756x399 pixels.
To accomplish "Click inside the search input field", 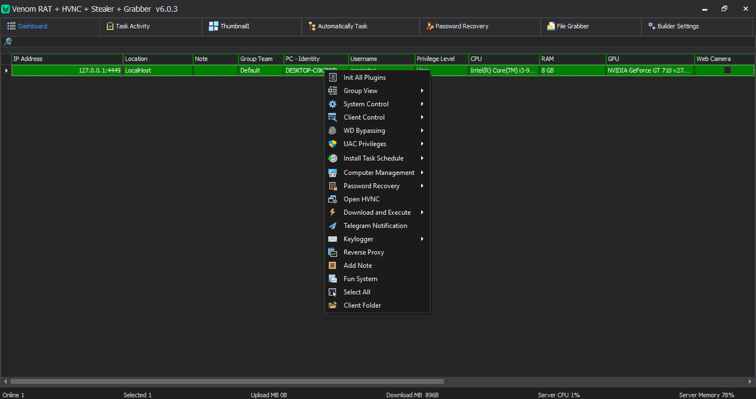I will [x=384, y=42].
